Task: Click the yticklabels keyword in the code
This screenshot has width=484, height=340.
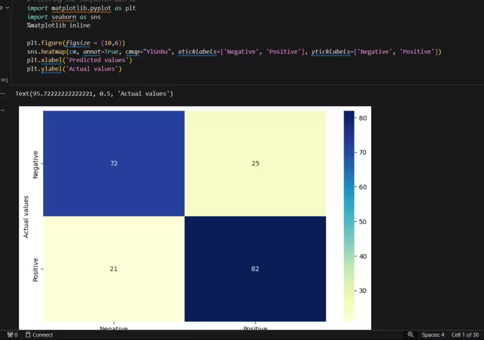Action: click(331, 51)
